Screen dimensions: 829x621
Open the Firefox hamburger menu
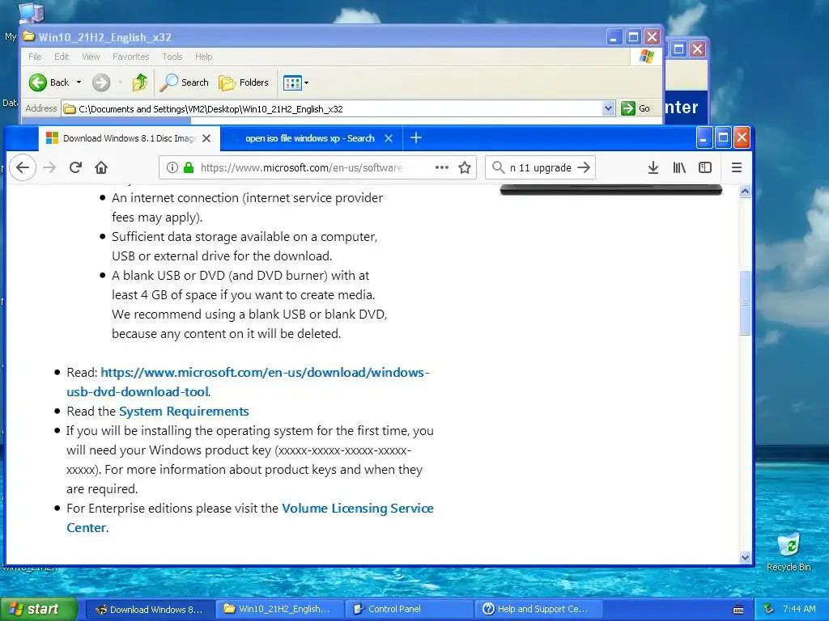tap(736, 167)
